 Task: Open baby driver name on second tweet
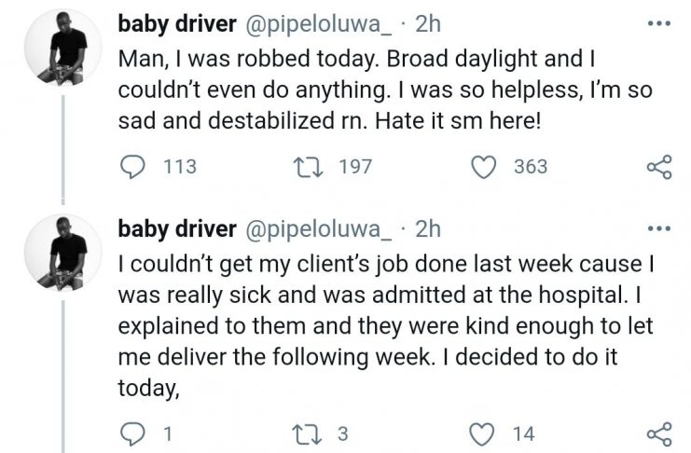point(178,229)
